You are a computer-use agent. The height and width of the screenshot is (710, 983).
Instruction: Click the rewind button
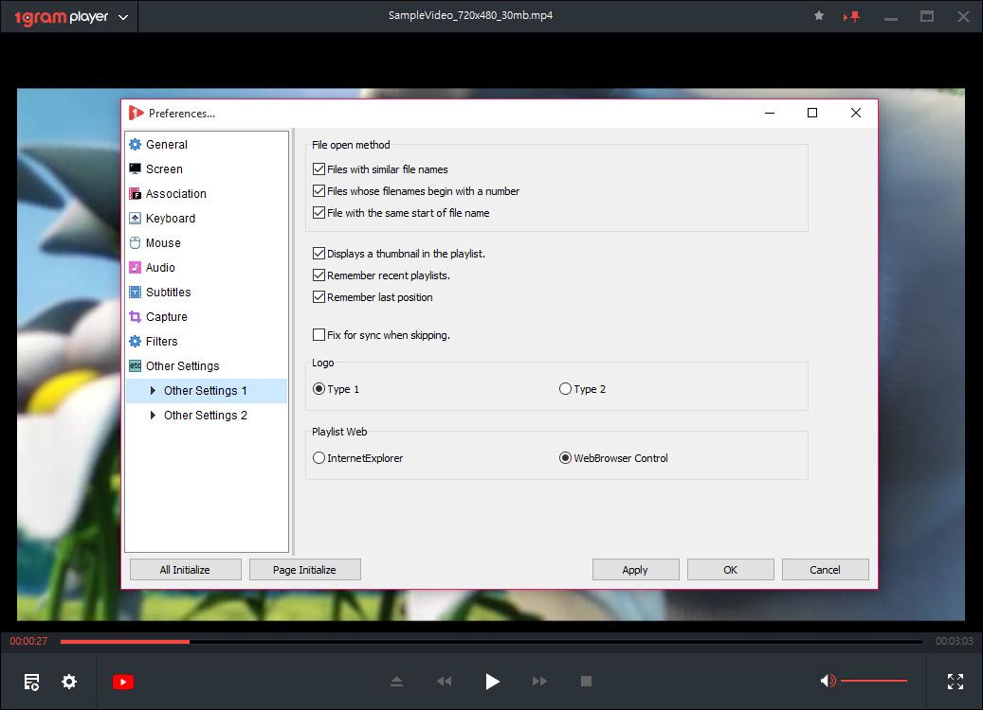coord(444,682)
